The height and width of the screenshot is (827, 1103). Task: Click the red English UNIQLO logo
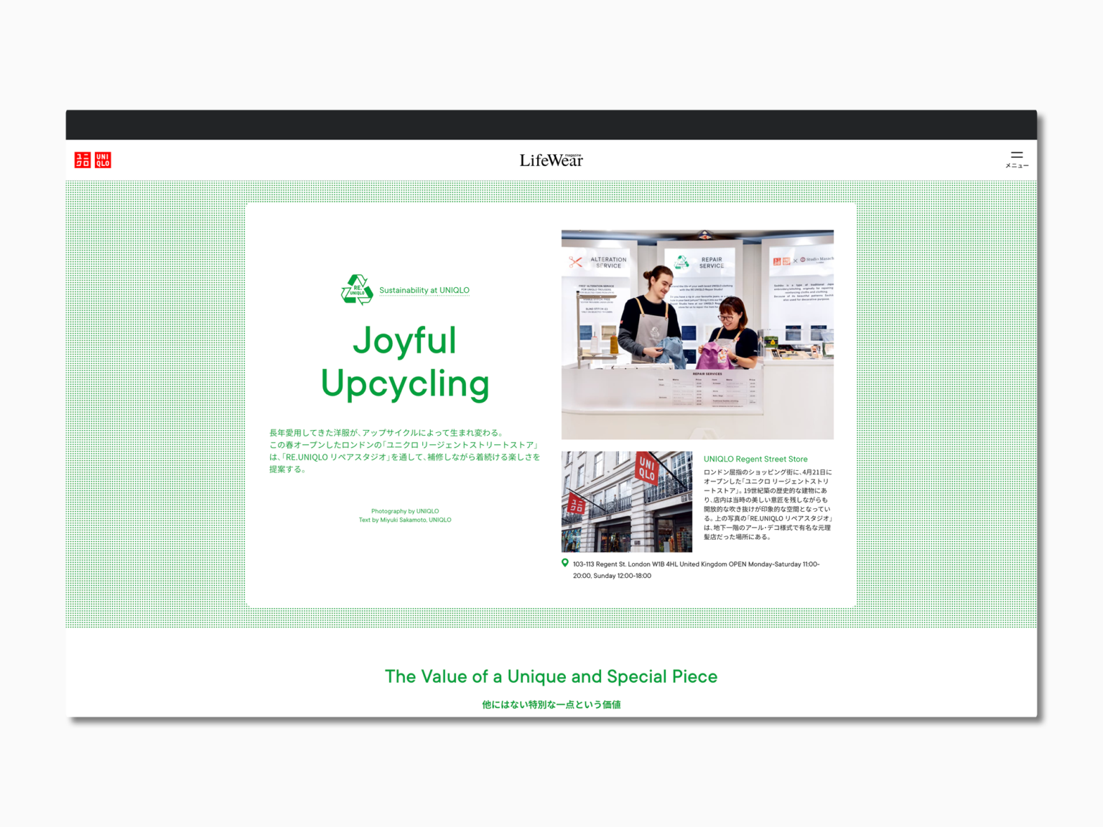coord(103,159)
